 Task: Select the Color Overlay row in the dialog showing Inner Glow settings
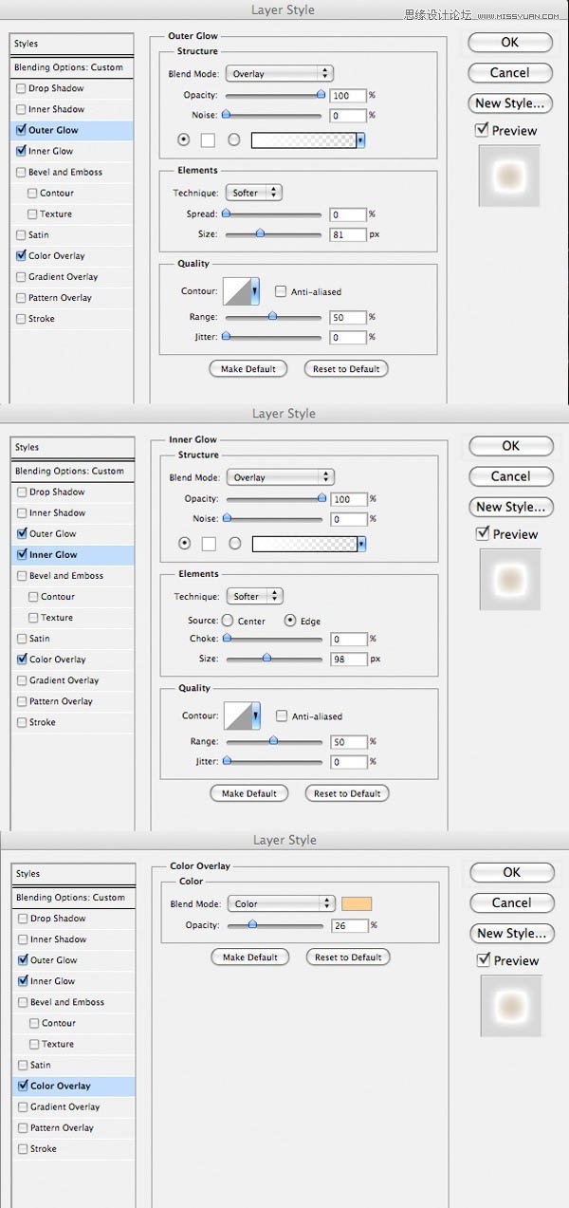point(73,660)
